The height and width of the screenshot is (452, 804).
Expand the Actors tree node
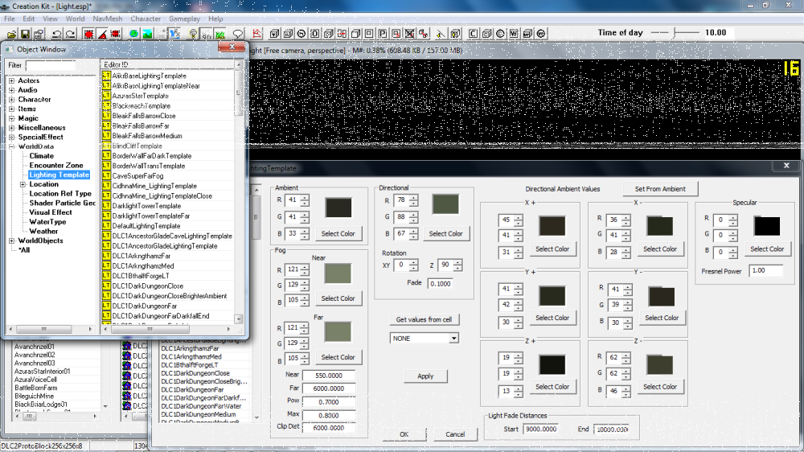tap(12, 80)
